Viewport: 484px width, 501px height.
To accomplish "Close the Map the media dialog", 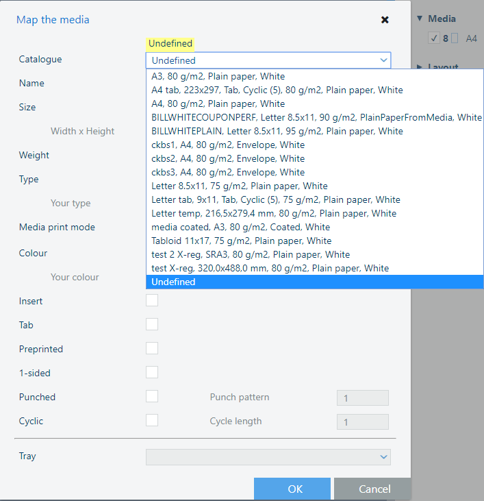I will pyautogui.click(x=385, y=20).
